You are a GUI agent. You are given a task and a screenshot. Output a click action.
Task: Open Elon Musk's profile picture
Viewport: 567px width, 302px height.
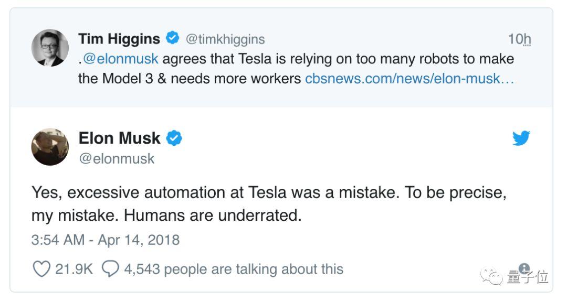pos(50,146)
